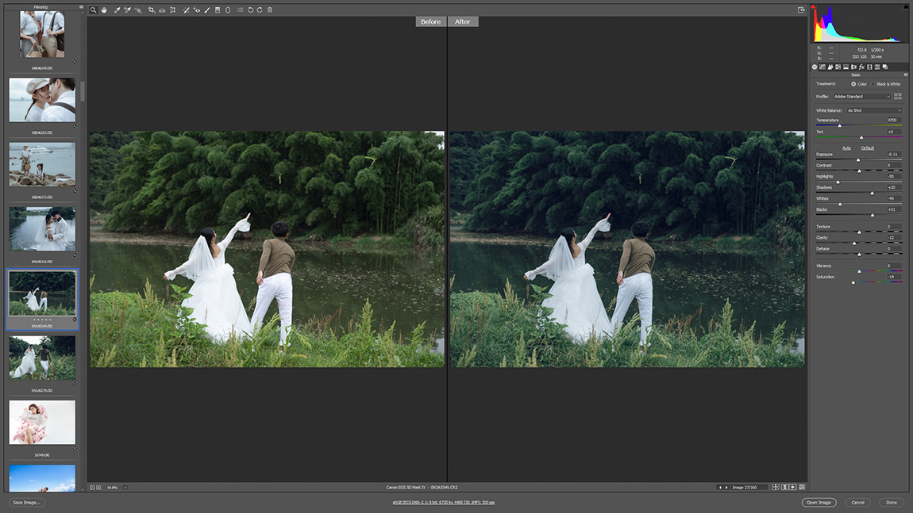Screen dimensions: 913x513
Task: Open the workflow options link at bottom
Action: 444,502
